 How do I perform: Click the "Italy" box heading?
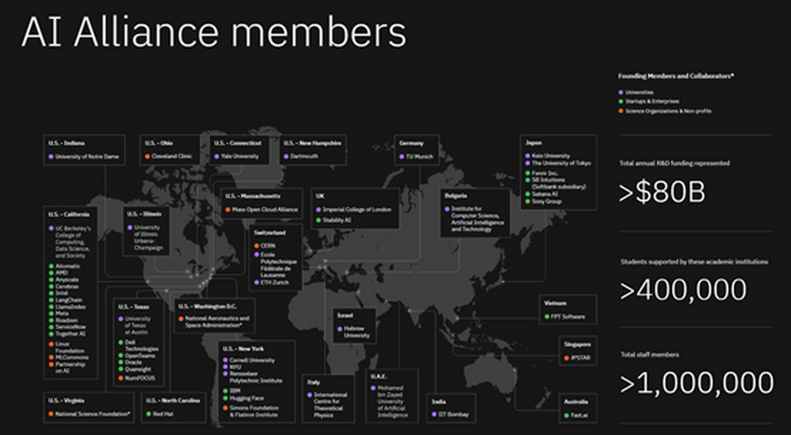(313, 382)
